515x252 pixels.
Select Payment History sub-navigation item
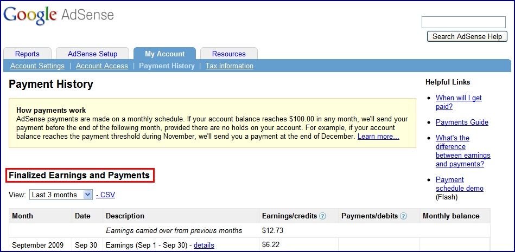click(x=167, y=66)
